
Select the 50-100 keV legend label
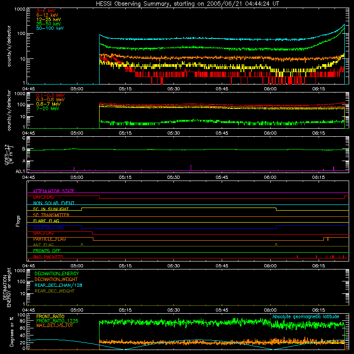[50, 28]
